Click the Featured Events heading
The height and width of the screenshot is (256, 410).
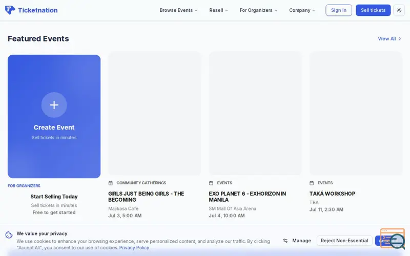click(x=38, y=39)
